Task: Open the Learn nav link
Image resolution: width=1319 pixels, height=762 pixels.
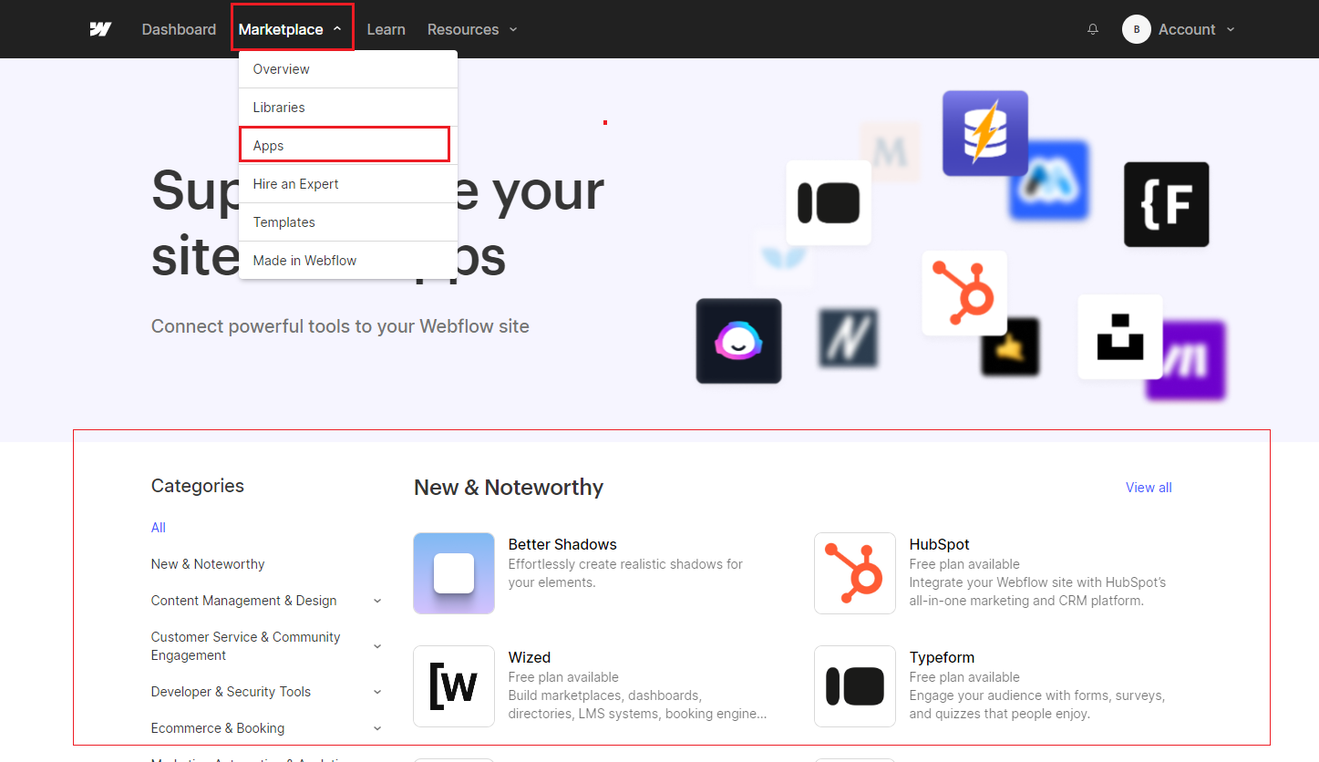Action: (x=386, y=29)
